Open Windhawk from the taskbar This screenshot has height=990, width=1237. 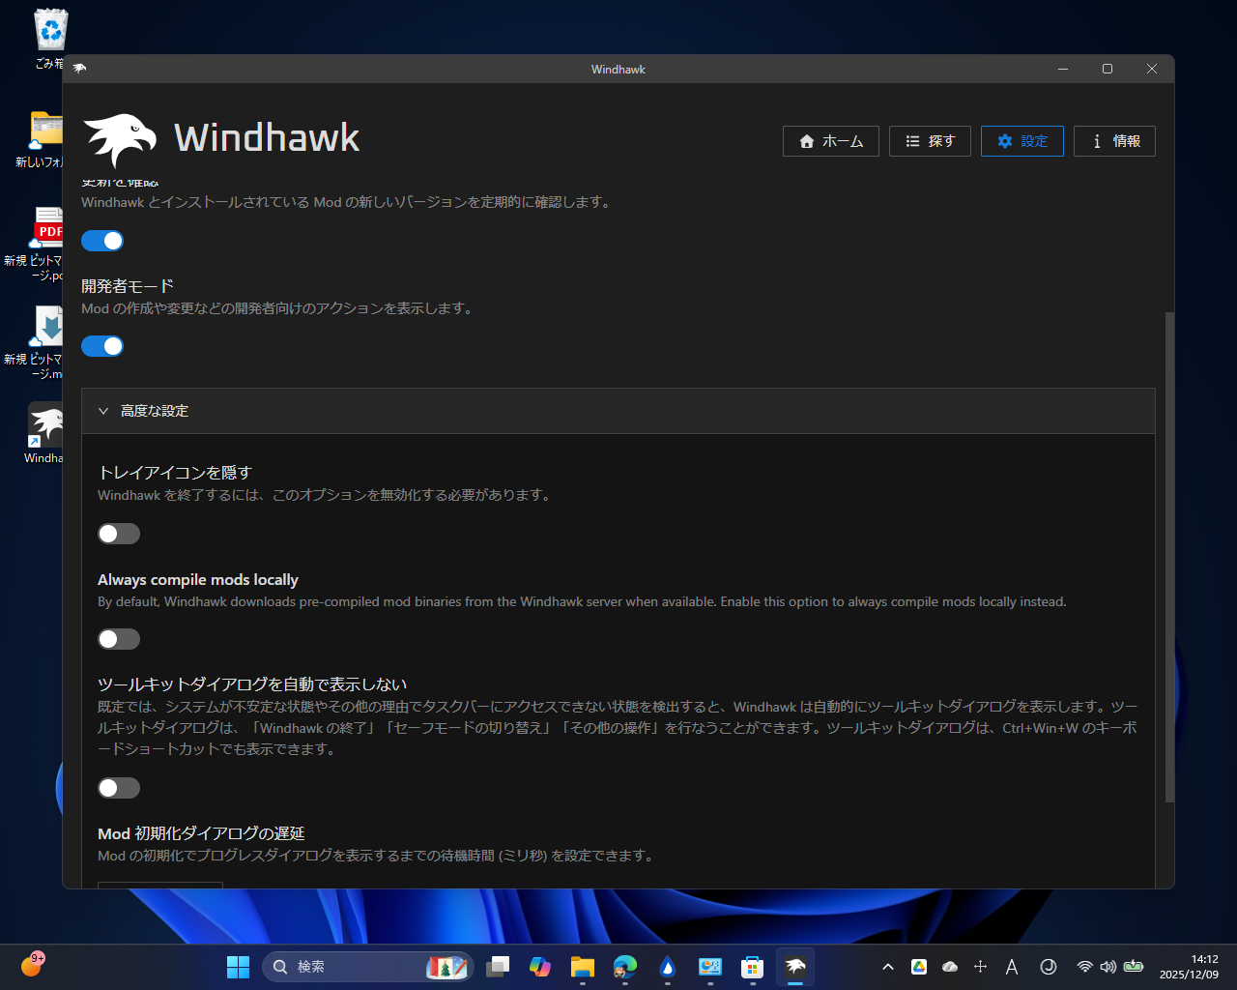[x=794, y=966]
